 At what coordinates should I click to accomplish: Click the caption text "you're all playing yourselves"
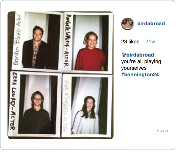pyautogui.click(x=141, y=65)
